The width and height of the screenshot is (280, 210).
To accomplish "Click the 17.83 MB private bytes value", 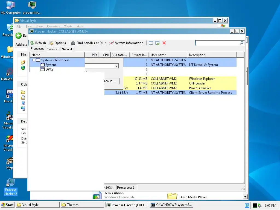I will click(x=141, y=78).
